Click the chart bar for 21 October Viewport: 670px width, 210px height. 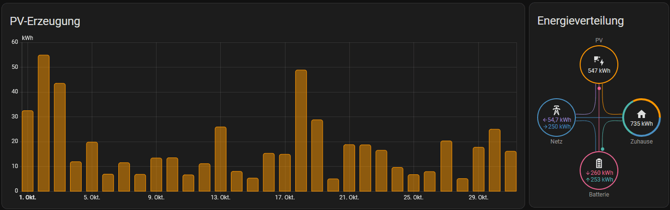pos(349,168)
